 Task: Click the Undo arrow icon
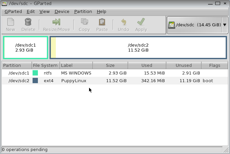click(124, 22)
